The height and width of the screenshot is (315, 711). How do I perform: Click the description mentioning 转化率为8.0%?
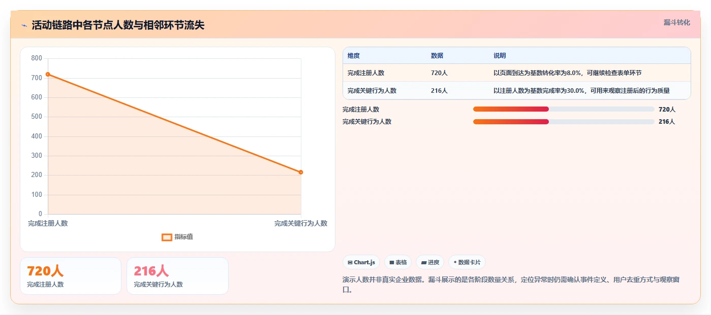coord(568,73)
